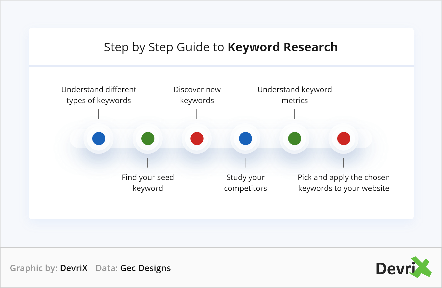Click the last red timeline dot
Screen dimensions: 442x288
pyautogui.click(x=344, y=139)
